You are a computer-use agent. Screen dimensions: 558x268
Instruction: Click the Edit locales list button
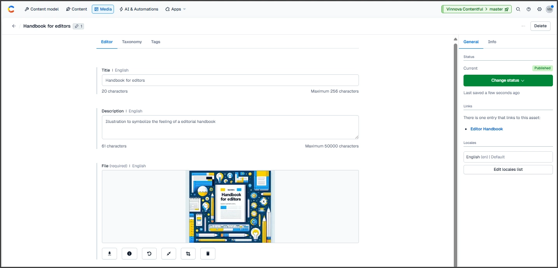point(508,170)
